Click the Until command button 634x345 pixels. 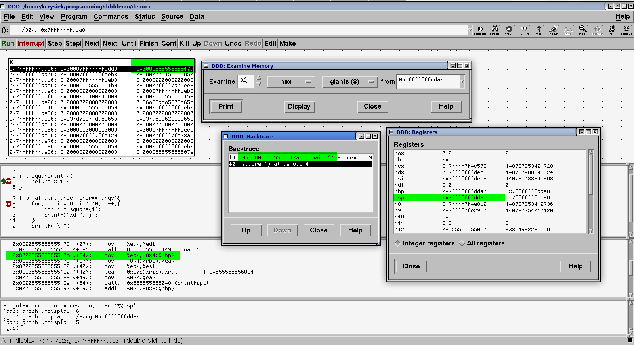[x=129, y=44]
